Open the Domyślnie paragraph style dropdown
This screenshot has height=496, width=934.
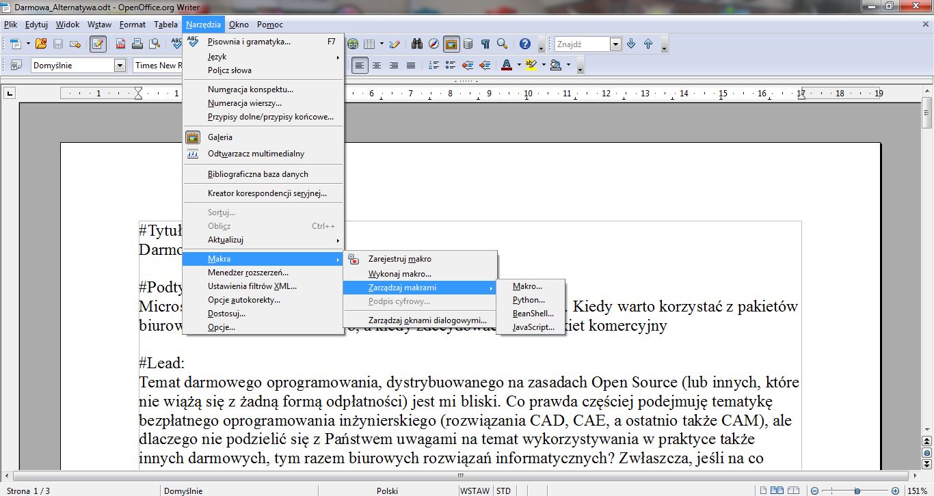[120, 66]
